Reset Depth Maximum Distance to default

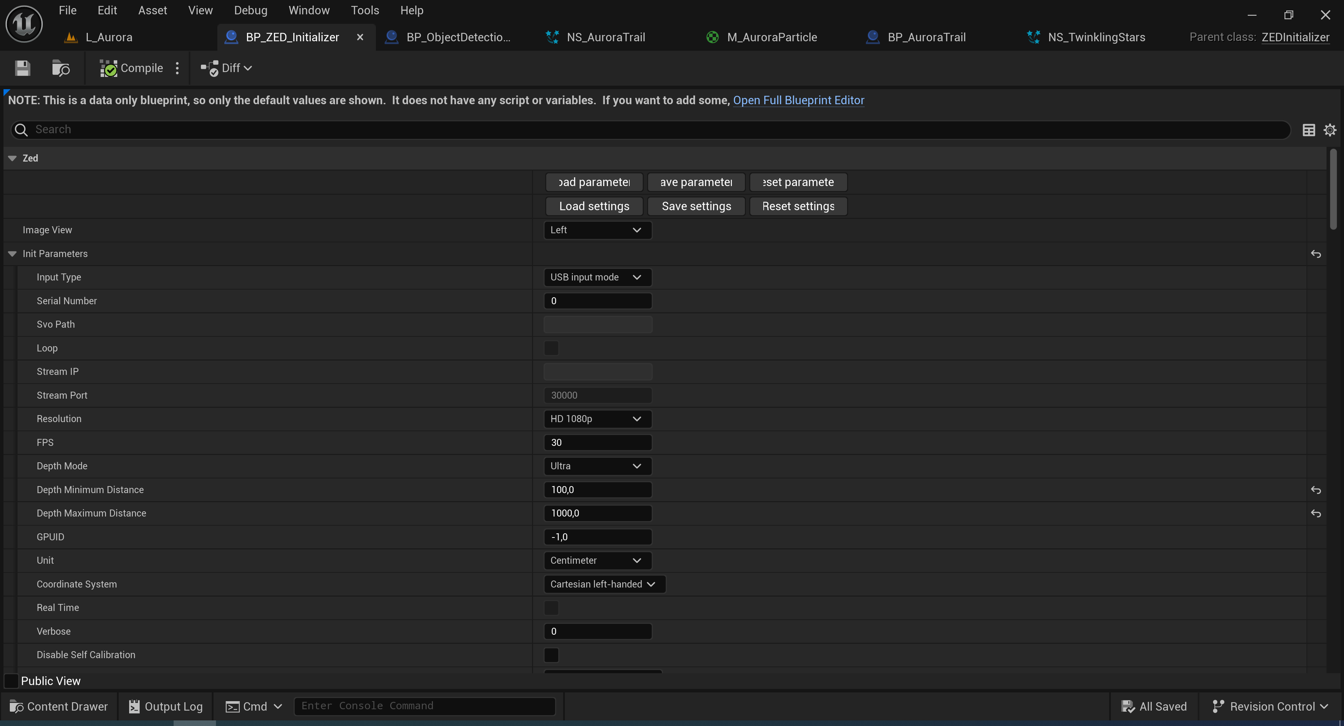pyautogui.click(x=1316, y=513)
